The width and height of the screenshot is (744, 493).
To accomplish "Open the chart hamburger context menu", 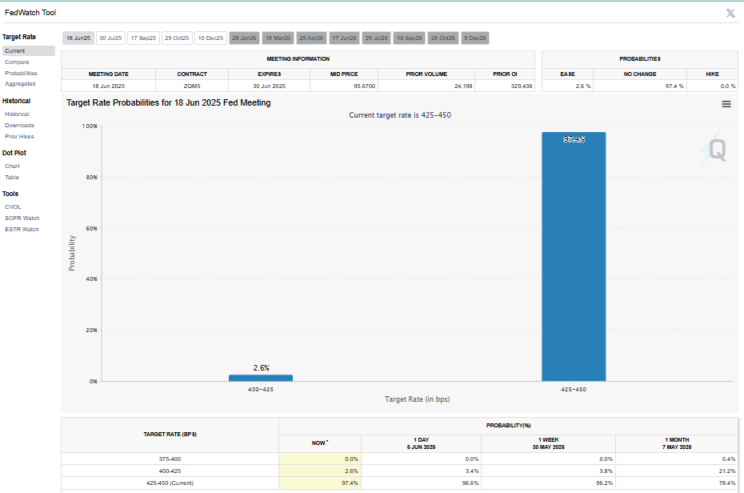I will click(726, 104).
